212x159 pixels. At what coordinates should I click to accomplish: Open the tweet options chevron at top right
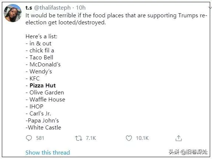(210, 7)
